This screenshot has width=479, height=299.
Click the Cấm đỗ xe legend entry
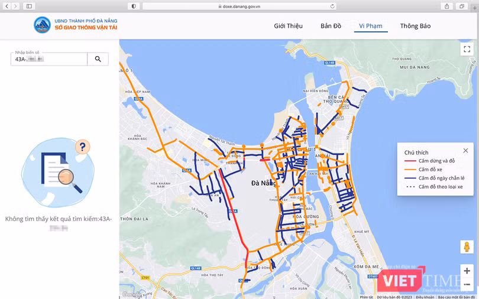coord(423,170)
